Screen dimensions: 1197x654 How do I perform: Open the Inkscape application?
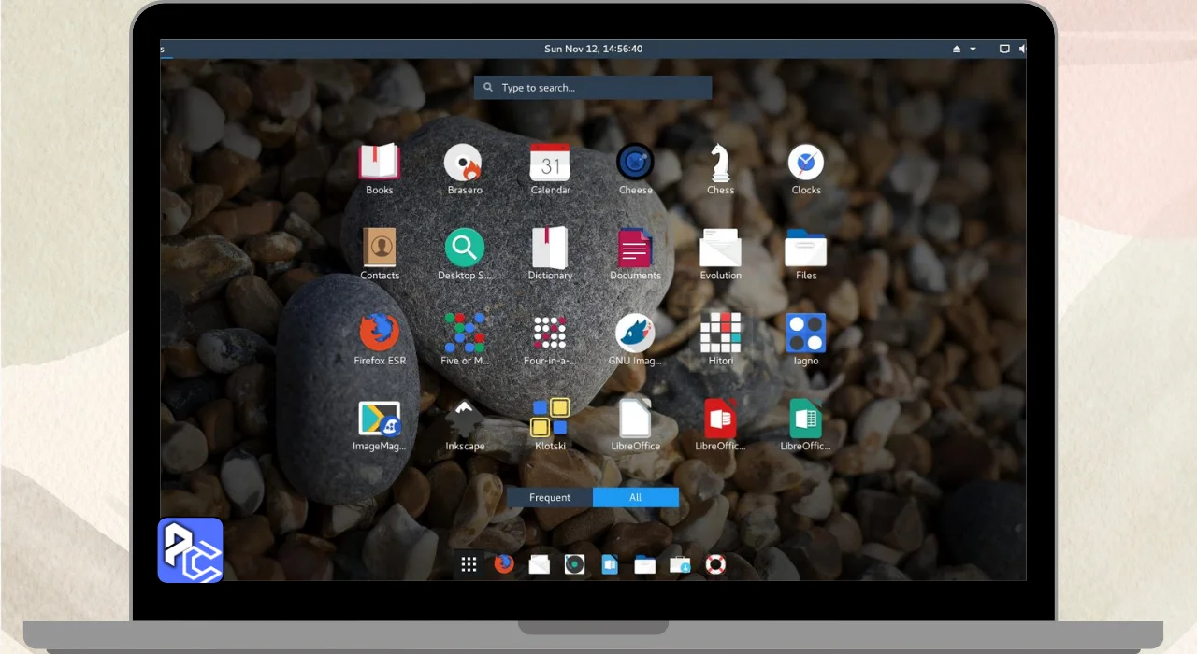pyautogui.click(x=464, y=419)
